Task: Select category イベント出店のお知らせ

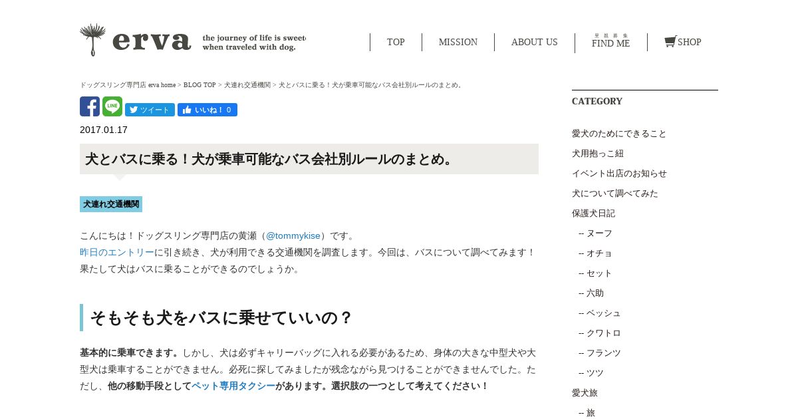Action: click(x=619, y=174)
